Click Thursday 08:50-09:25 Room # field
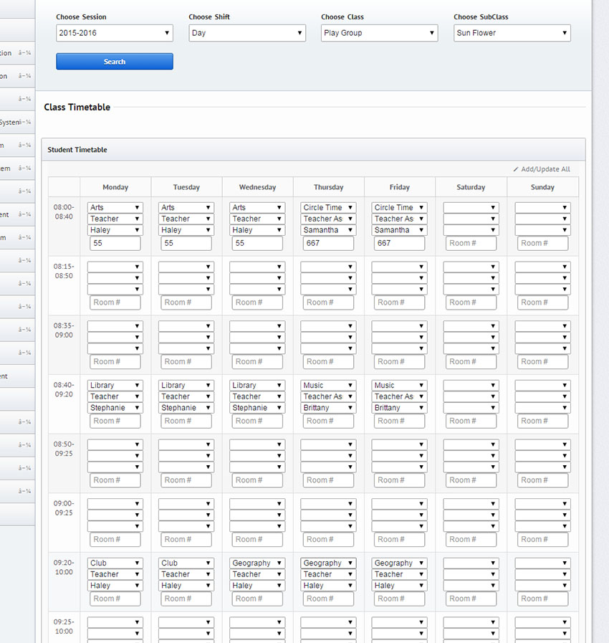 (x=328, y=480)
